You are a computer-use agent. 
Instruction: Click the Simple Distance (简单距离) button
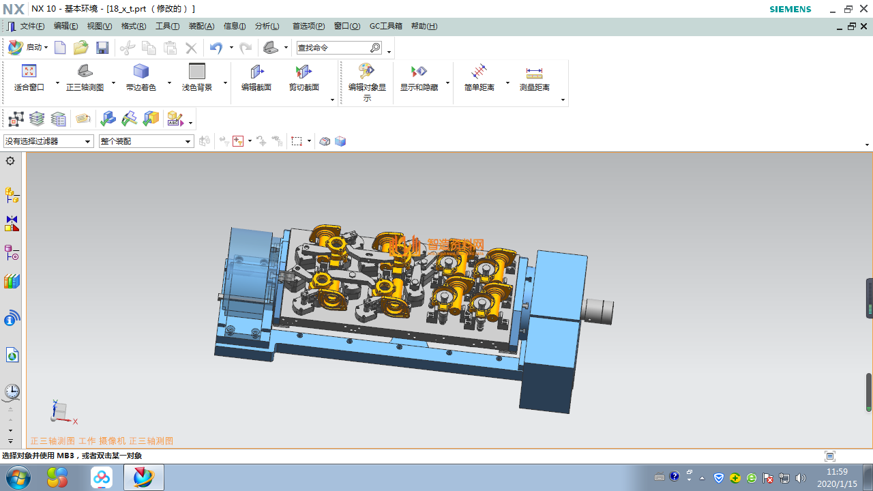tap(479, 72)
